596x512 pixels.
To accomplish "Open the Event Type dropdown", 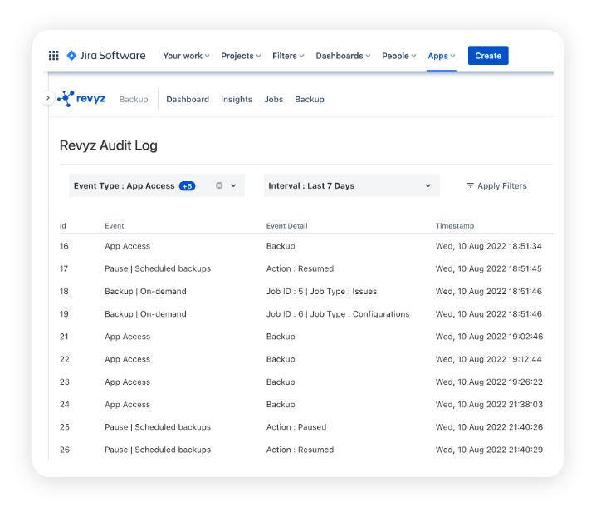I will pos(233,186).
